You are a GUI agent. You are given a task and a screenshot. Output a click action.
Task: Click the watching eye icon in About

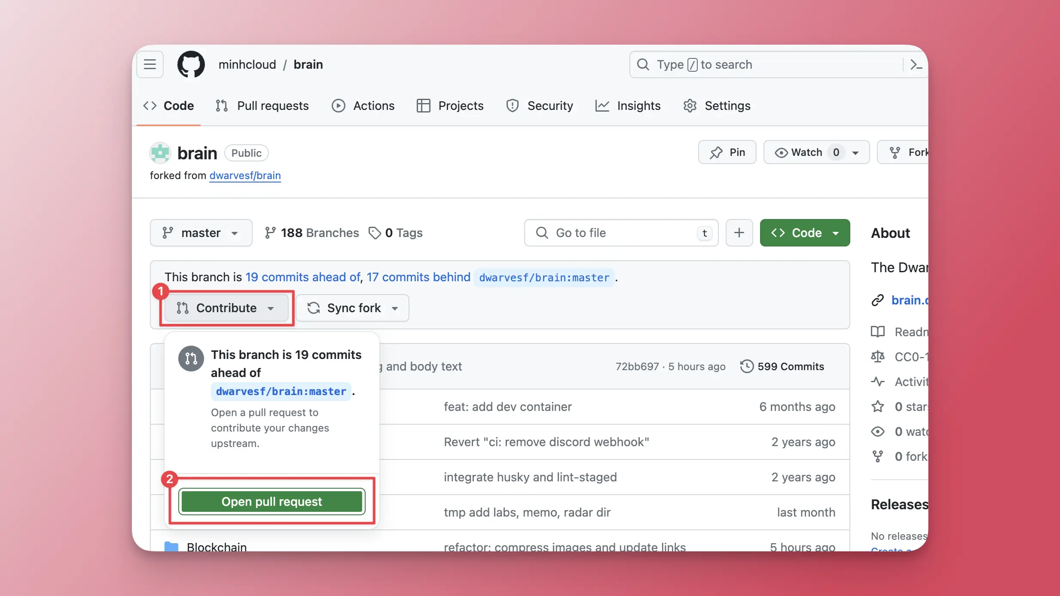pyautogui.click(x=878, y=431)
